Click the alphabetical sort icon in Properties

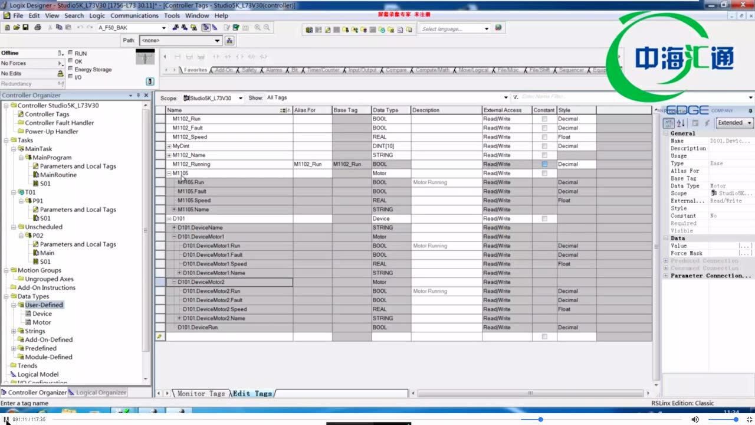click(x=681, y=123)
